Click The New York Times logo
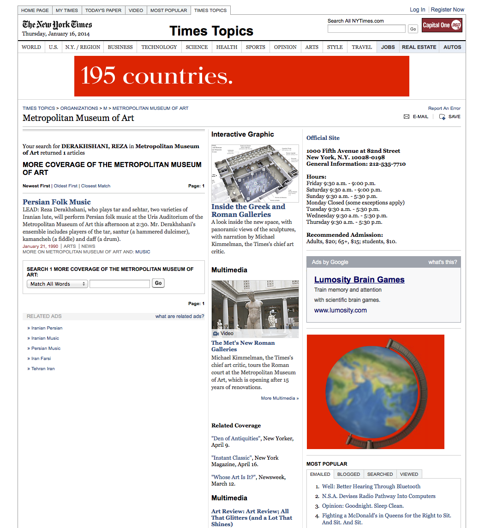Screen dimensions: 479x528 coord(57,24)
